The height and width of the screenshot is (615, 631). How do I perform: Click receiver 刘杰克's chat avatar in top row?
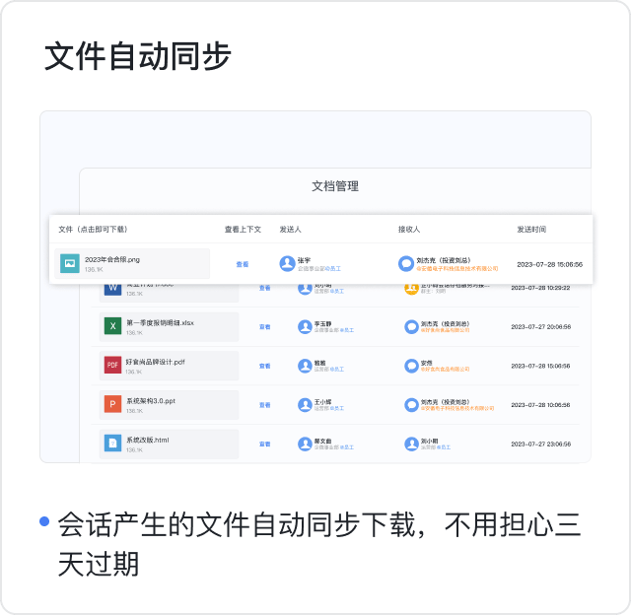[405, 263]
